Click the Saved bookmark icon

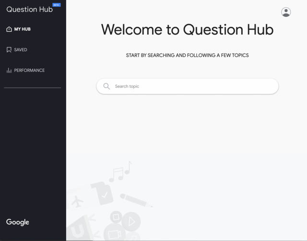[x=9, y=50]
